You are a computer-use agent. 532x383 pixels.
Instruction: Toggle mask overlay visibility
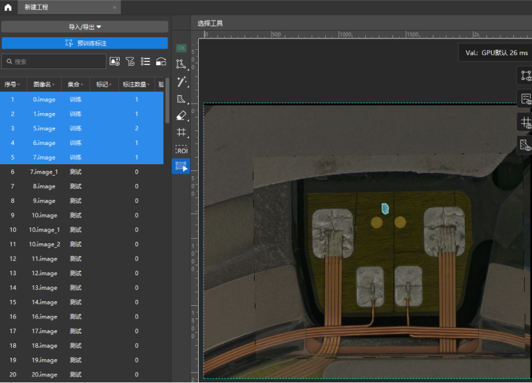[525, 146]
